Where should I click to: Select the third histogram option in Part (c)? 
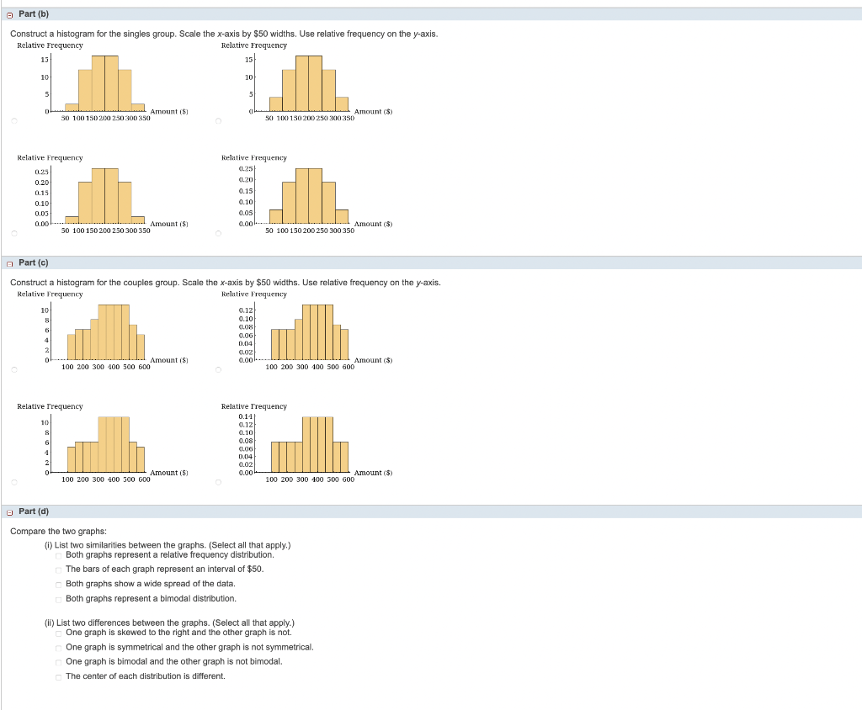(x=14, y=482)
